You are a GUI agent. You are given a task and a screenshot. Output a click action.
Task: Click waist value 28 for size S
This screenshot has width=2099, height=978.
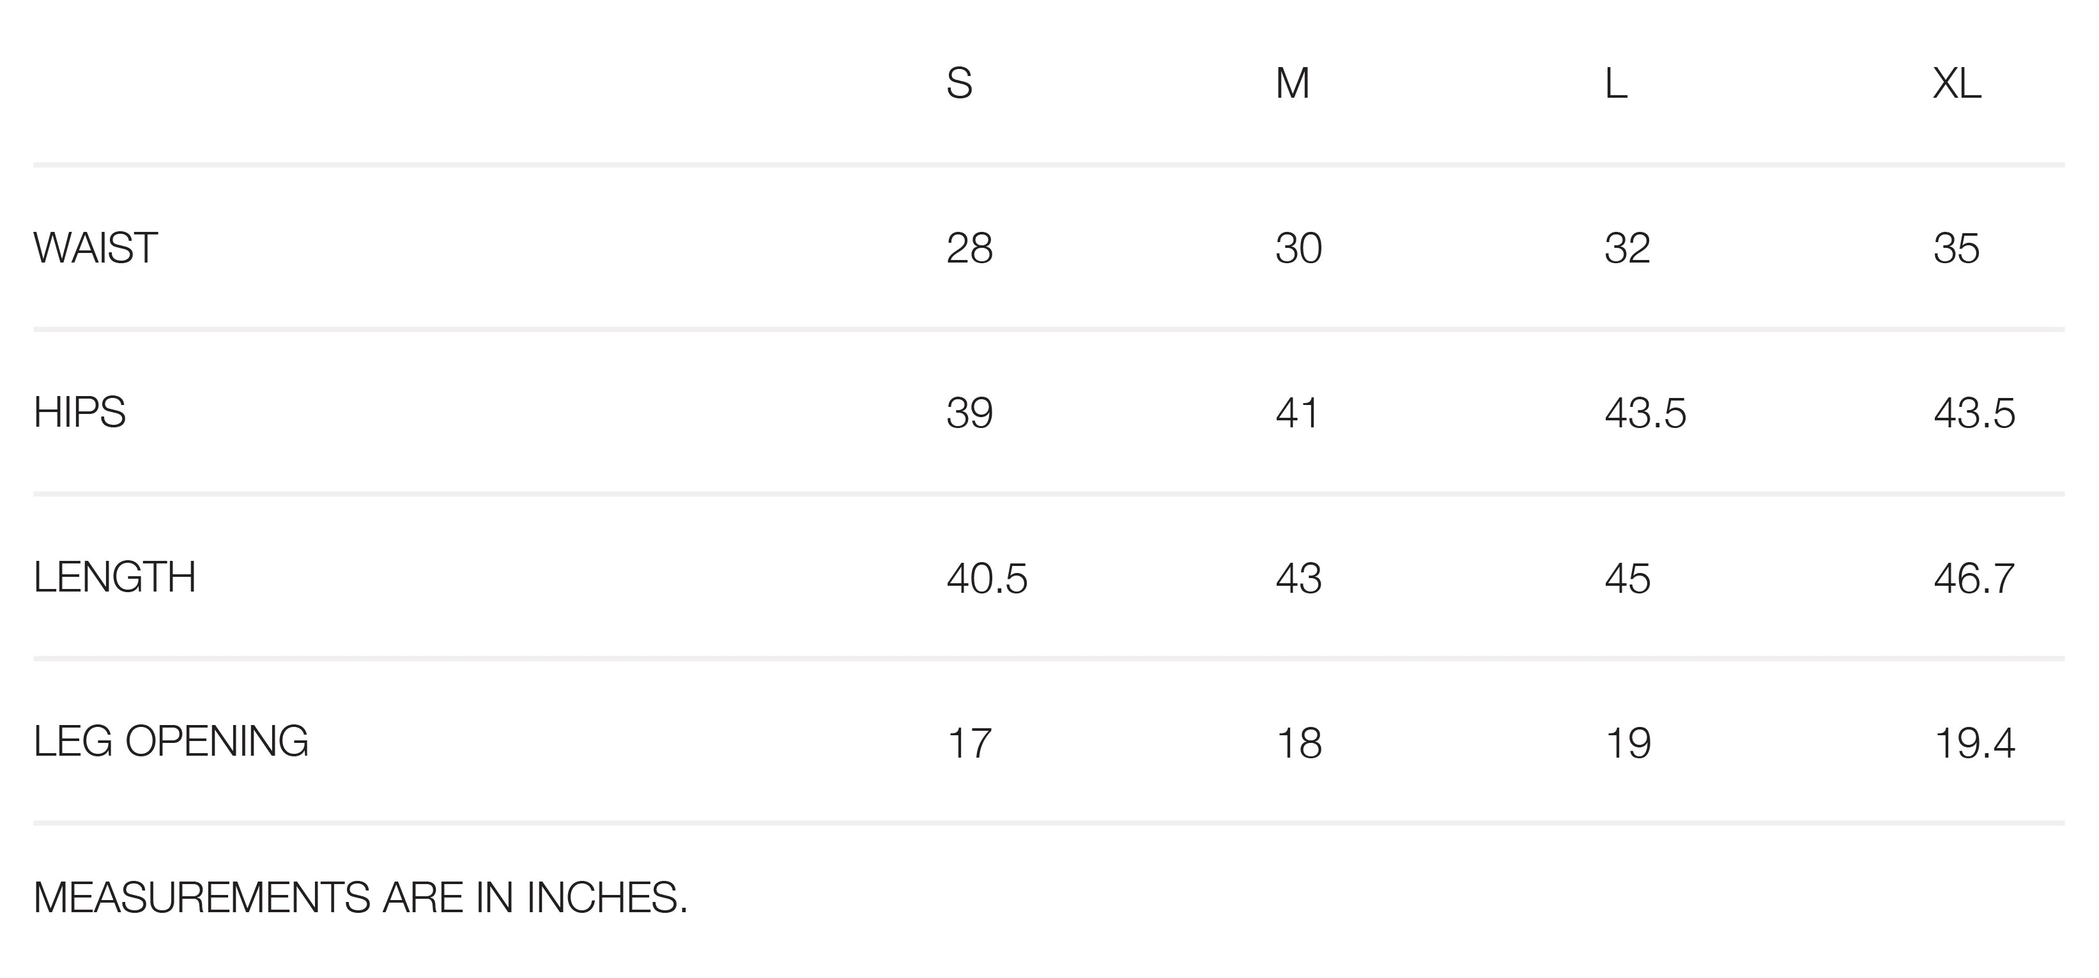click(970, 248)
